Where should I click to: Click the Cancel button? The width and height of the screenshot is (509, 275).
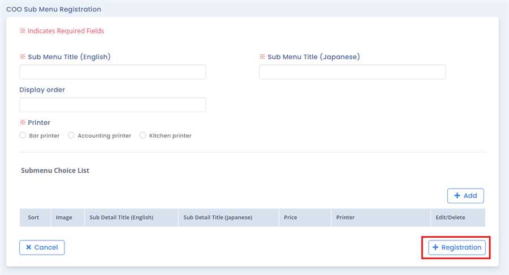(x=42, y=247)
